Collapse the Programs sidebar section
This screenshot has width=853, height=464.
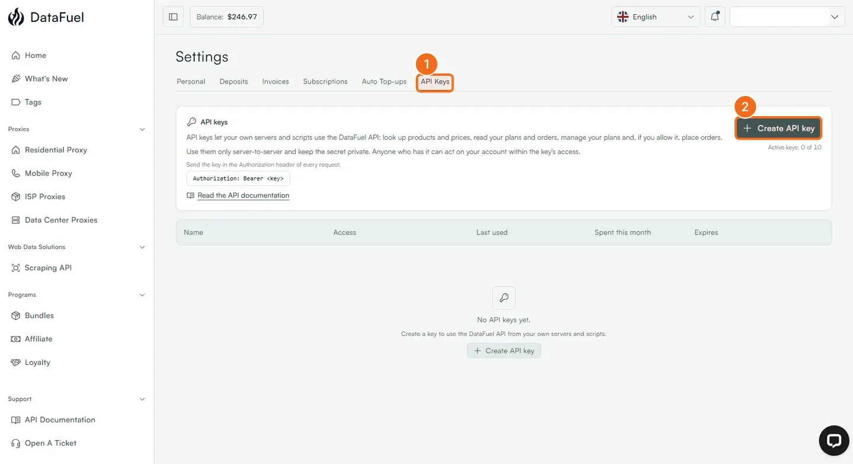point(142,295)
